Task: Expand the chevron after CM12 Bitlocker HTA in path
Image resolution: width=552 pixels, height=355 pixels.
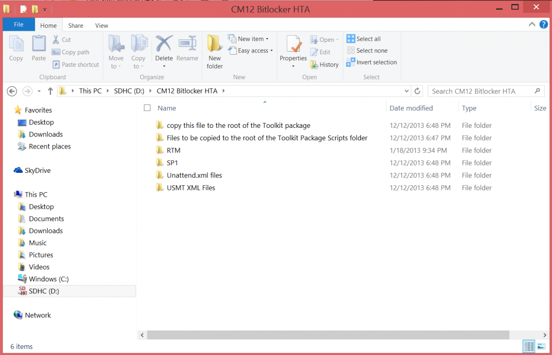Action: pos(224,91)
